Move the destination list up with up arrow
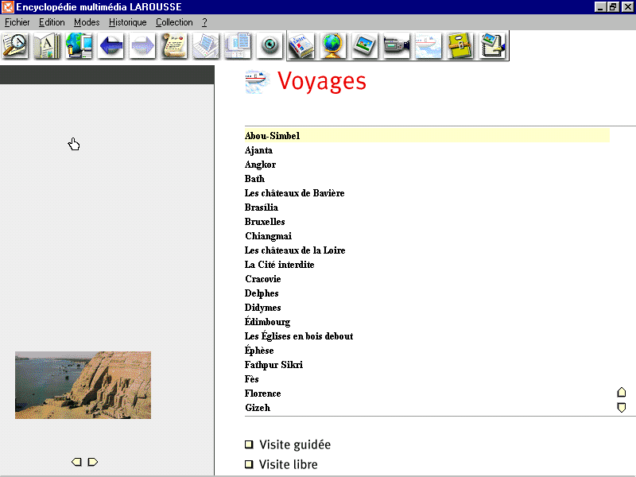 tap(622, 392)
